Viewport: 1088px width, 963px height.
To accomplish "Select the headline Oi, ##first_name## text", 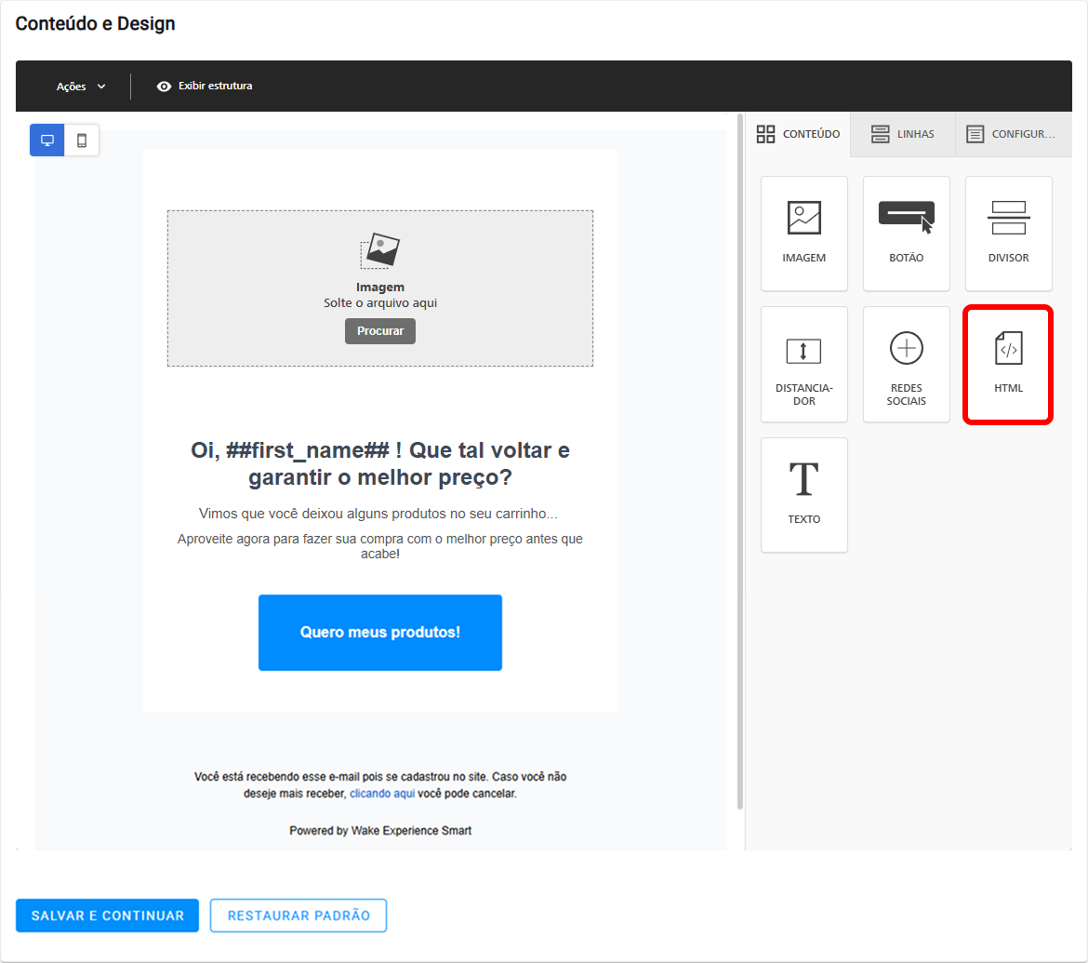I will point(380,463).
